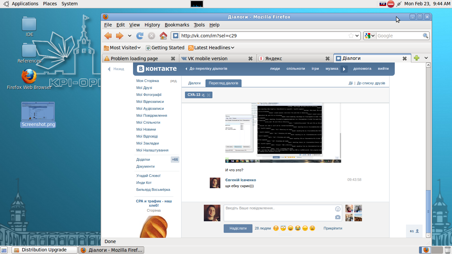Click the VKontakte logo
The height and width of the screenshot is (254, 452).
coord(157,69)
